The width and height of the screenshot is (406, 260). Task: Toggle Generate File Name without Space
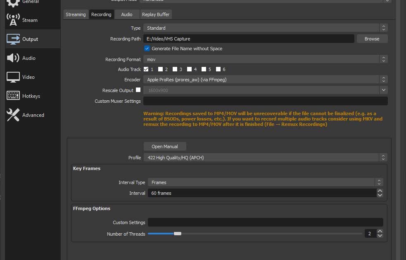pos(147,49)
